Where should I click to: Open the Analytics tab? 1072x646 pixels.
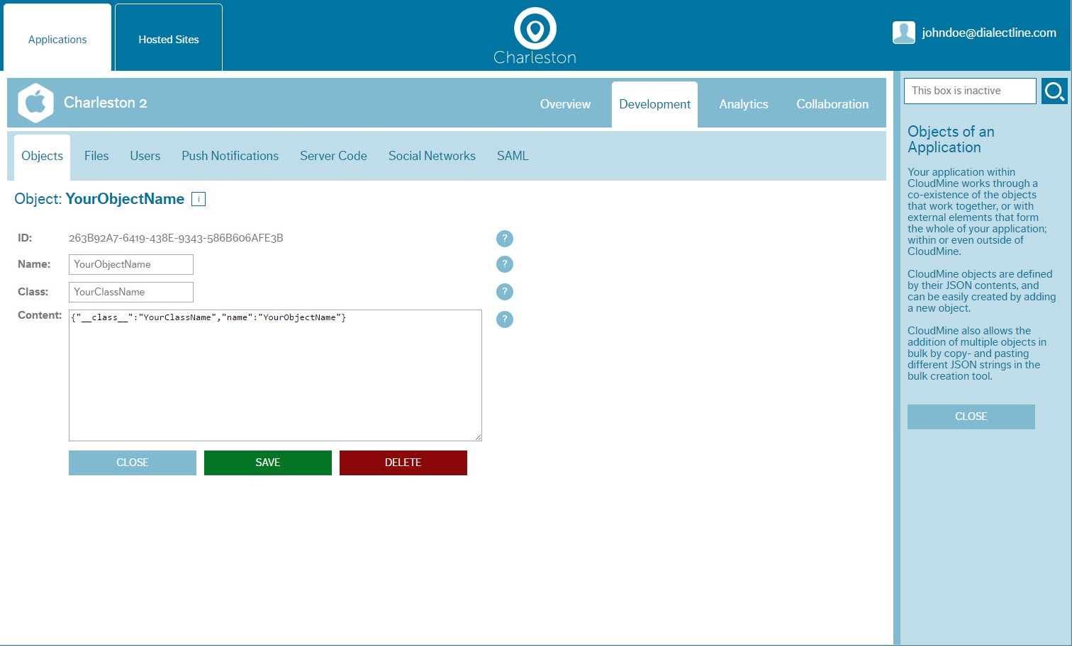[744, 104]
